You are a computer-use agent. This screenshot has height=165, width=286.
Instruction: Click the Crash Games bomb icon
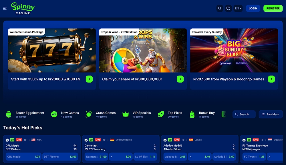pos(89,114)
